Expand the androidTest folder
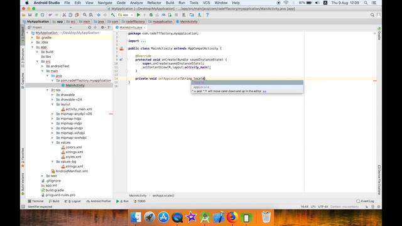The image size is (402, 226). click(43, 66)
